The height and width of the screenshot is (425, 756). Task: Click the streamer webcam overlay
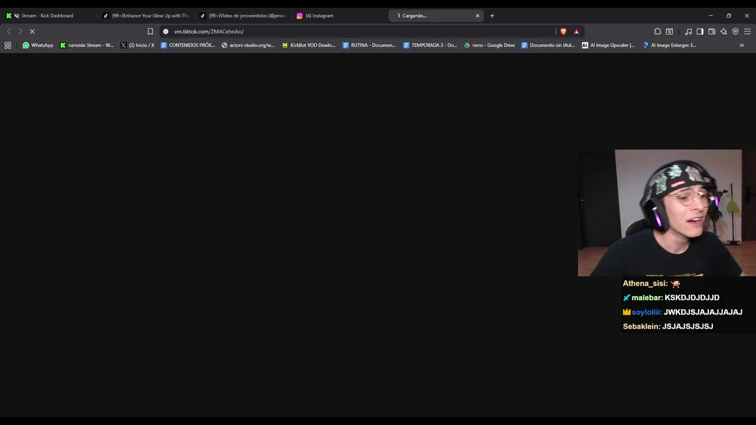[667, 212]
